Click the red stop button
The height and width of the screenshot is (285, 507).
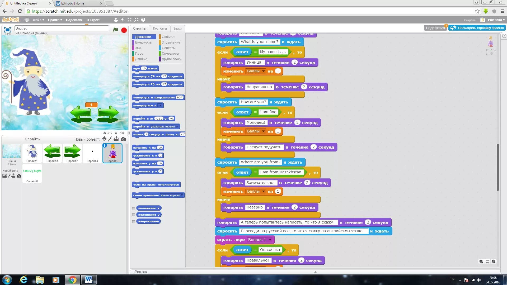tap(124, 30)
